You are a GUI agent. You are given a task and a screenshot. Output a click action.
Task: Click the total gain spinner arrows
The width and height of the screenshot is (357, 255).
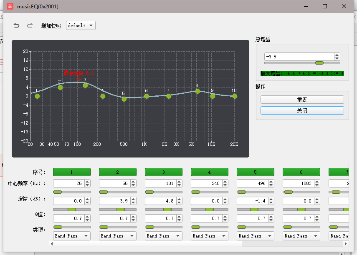coord(337,57)
